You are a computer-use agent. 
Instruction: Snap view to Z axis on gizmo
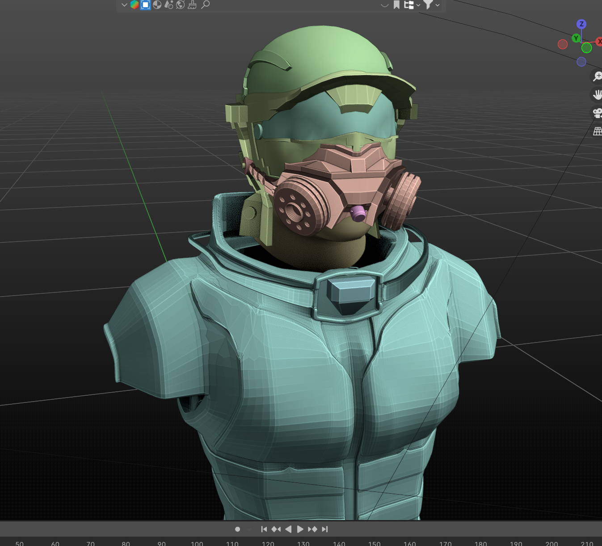click(x=581, y=24)
